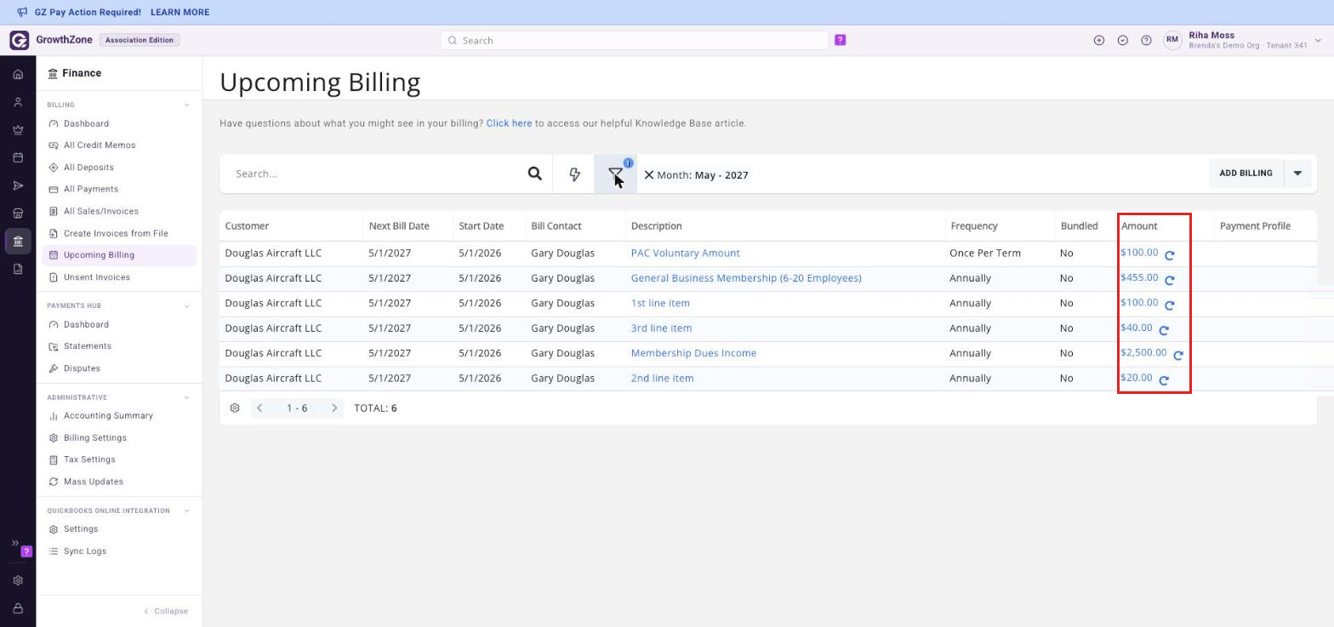This screenshot has height=627, width=1334.
Task: Go to the next results page
Action: pyautogui.click(x=334, y=408)
